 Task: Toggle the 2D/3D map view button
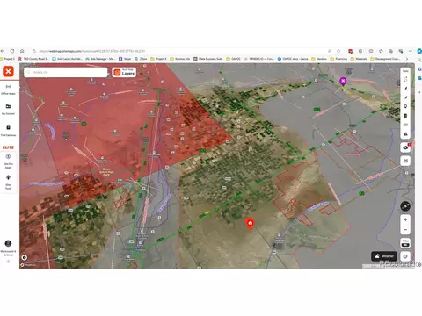tap(405, 243)
